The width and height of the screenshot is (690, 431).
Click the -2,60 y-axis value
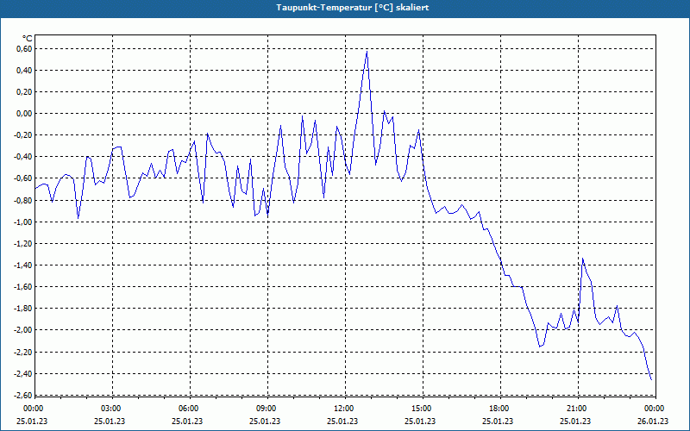pyautogui.click(x=24, y=395)
